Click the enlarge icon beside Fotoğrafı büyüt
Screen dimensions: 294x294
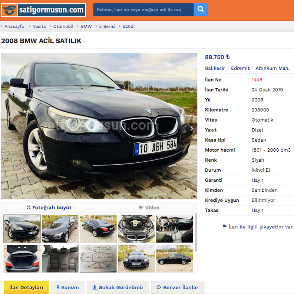pyautogui.click(x=29, y=207)
